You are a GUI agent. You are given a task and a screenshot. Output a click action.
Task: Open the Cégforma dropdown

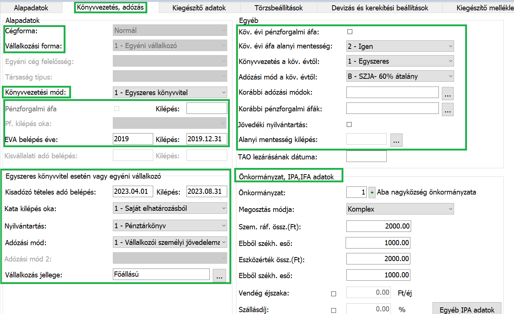click(x=170, y=31)
